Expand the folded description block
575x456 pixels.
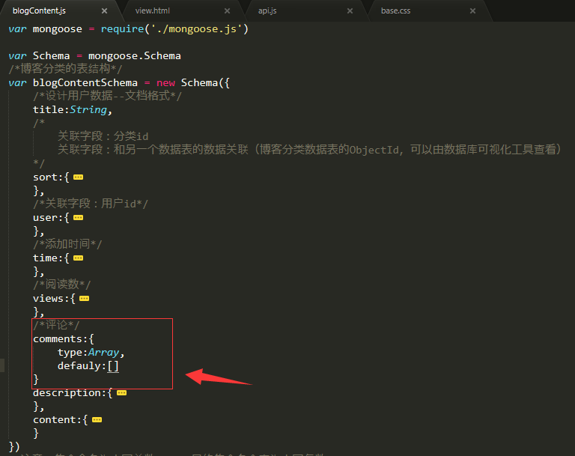coord(121,393)
